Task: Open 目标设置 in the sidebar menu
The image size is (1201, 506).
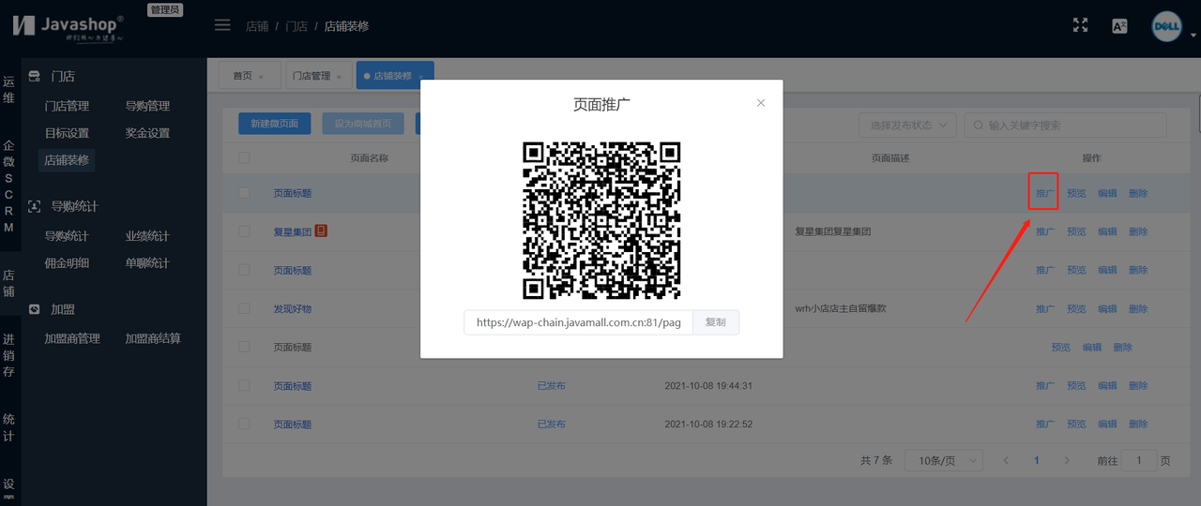Action: point(67,133)
